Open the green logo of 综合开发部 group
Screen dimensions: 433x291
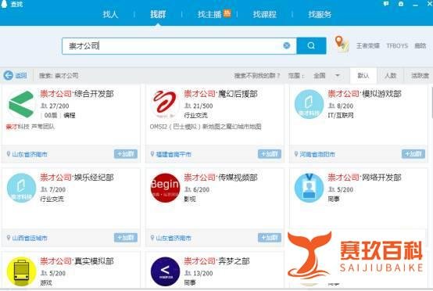22,105
